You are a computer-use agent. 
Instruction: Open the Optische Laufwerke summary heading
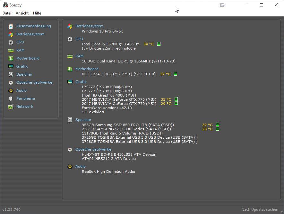[93, 149]
